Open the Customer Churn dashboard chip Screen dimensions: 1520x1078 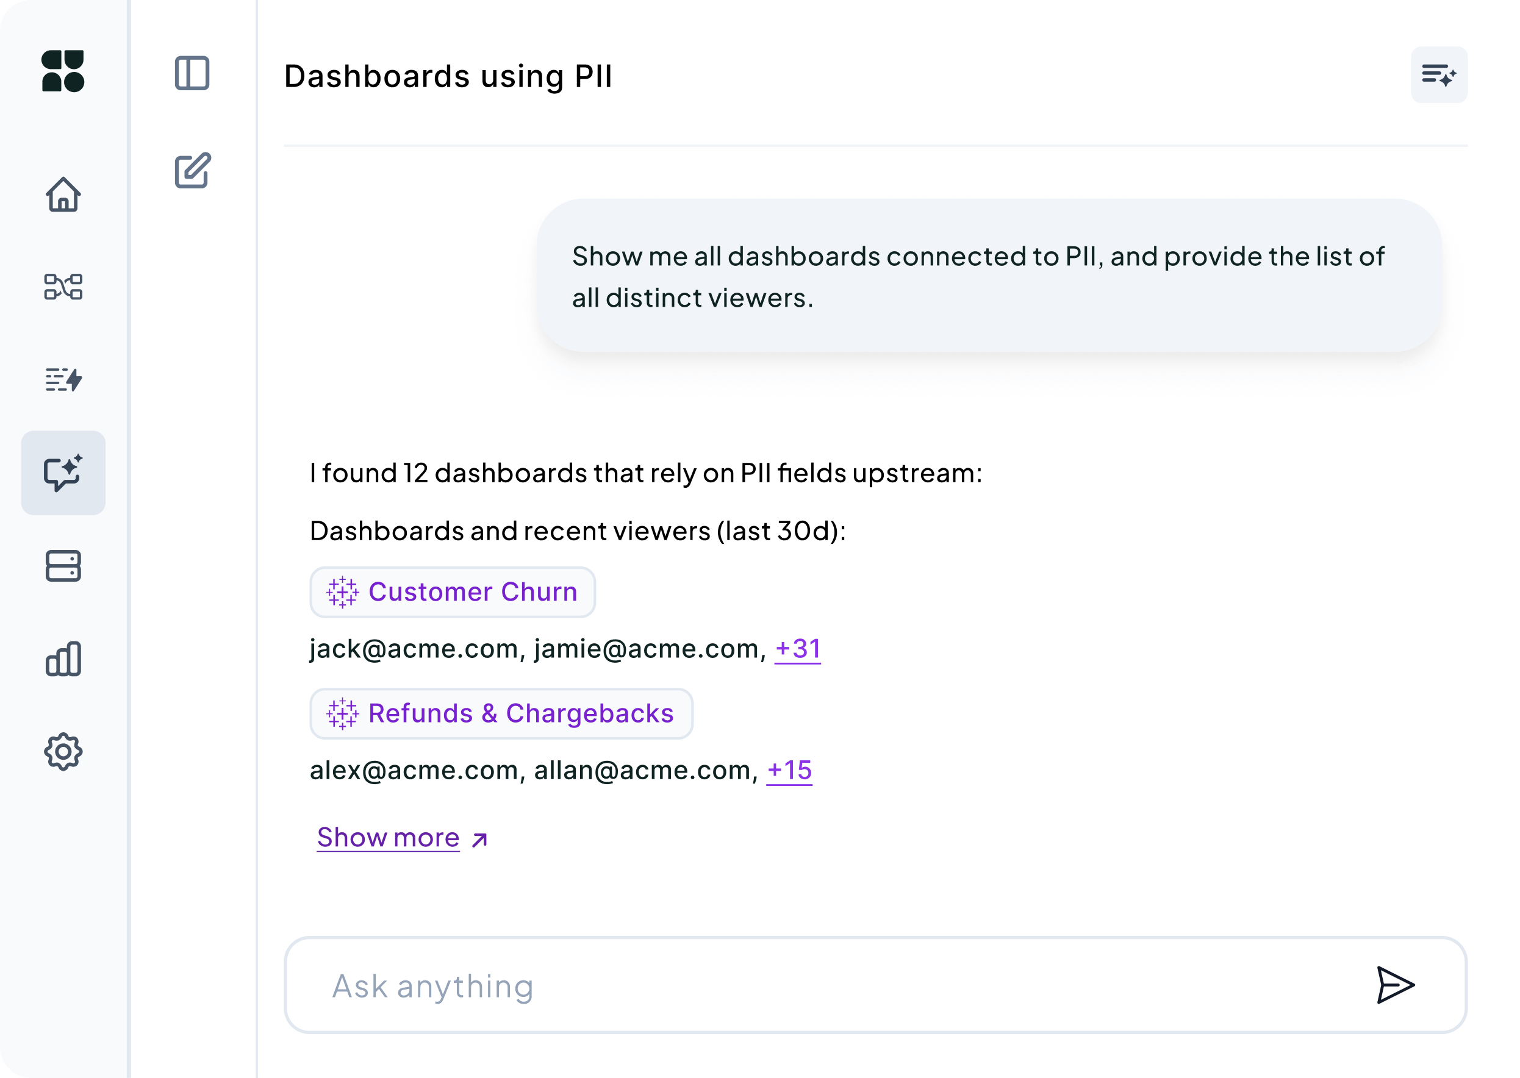(452, 592)
